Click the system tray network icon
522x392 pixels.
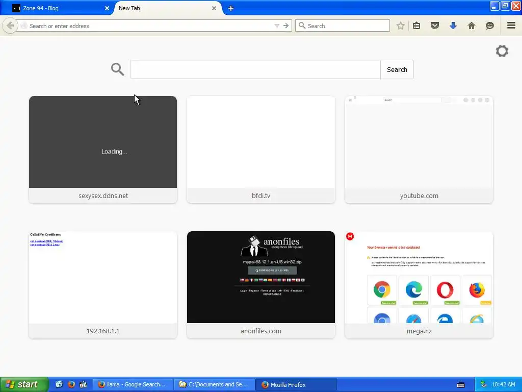pos(484,384)
